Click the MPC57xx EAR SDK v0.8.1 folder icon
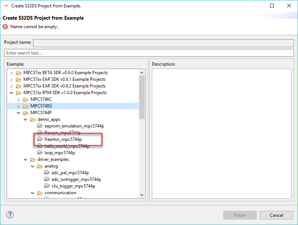The height and width of the screenshot is (225, 298). click(x=19, y=79)
